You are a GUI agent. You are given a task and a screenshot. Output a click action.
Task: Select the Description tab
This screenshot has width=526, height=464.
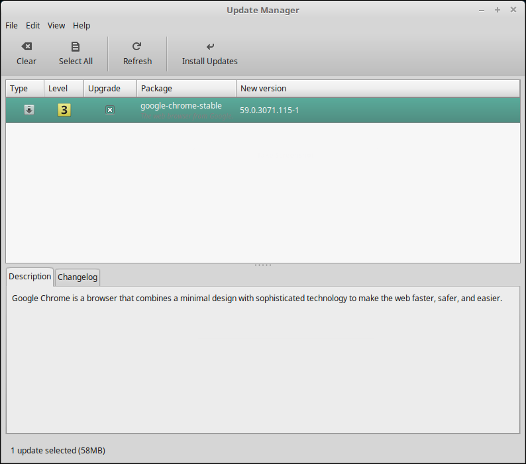pos(30,277)
